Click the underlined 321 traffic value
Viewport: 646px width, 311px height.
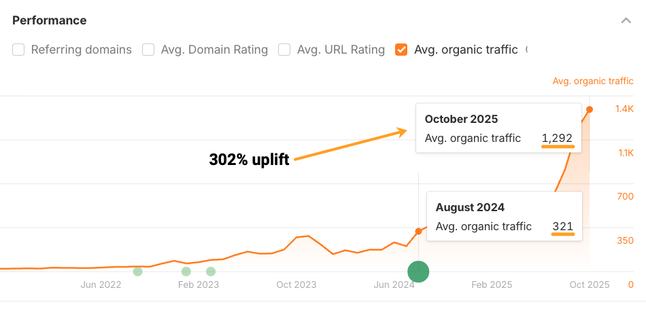coord(562,227)
